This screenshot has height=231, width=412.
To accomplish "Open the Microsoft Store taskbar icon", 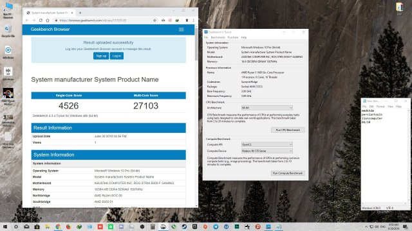I will click(37, 227).
